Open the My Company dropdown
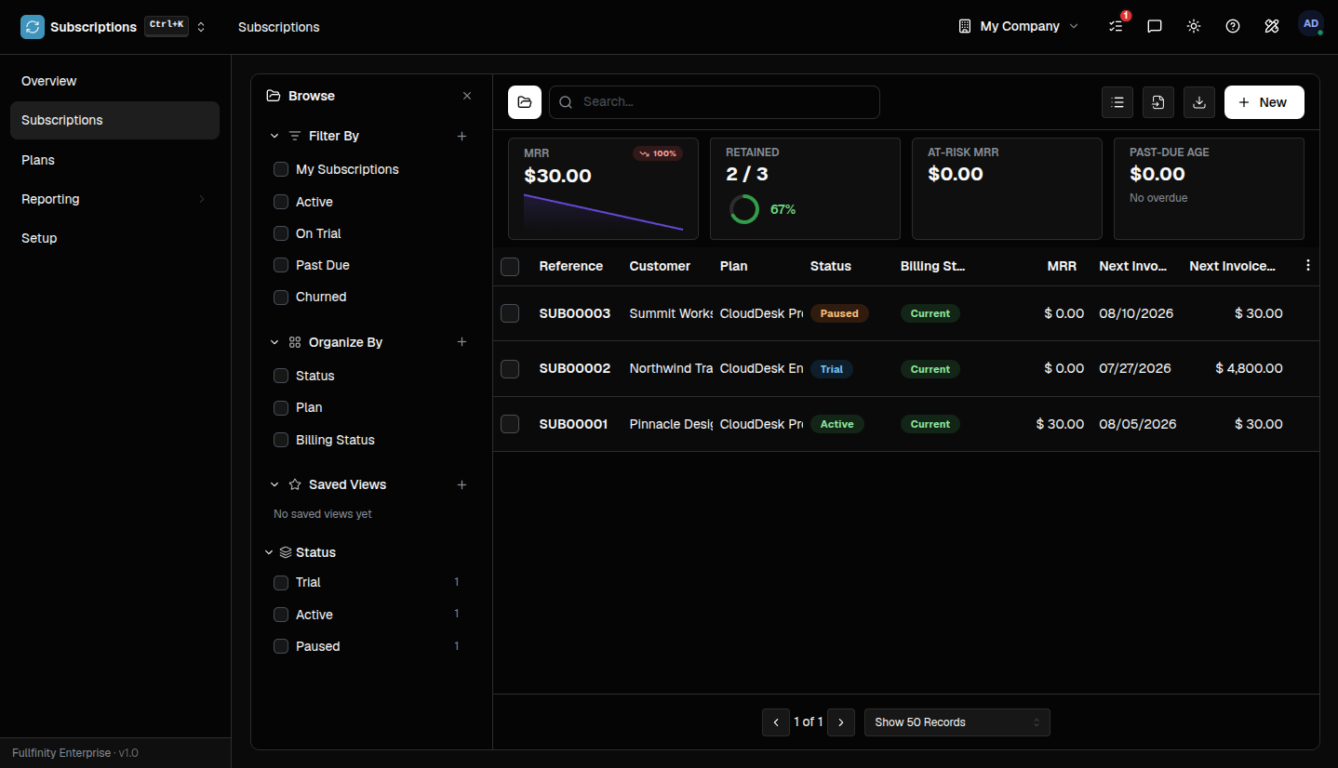 (x=1019, y=26)
